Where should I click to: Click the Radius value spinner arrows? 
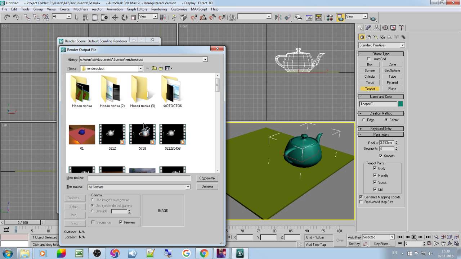(x=396, y=143)
